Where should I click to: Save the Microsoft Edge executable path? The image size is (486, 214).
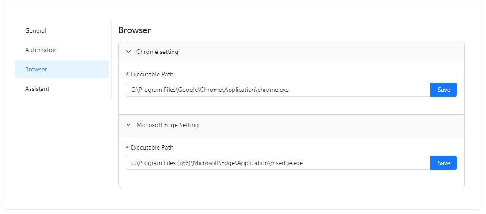(444, 163)
